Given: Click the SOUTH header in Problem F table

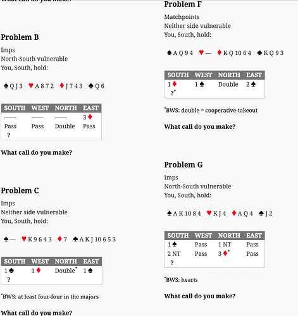Looking at the screenshot, I should (178, 75).
